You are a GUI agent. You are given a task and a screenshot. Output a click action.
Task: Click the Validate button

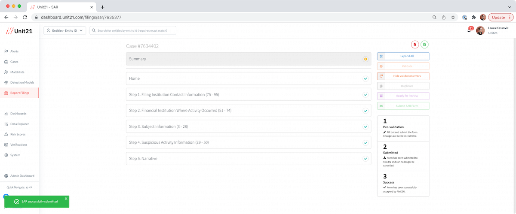coord(403,66)
